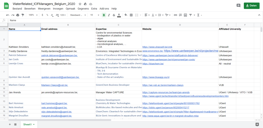Open the marleen-claeys VUB link
263x128 pixels.
coord(163,85)
